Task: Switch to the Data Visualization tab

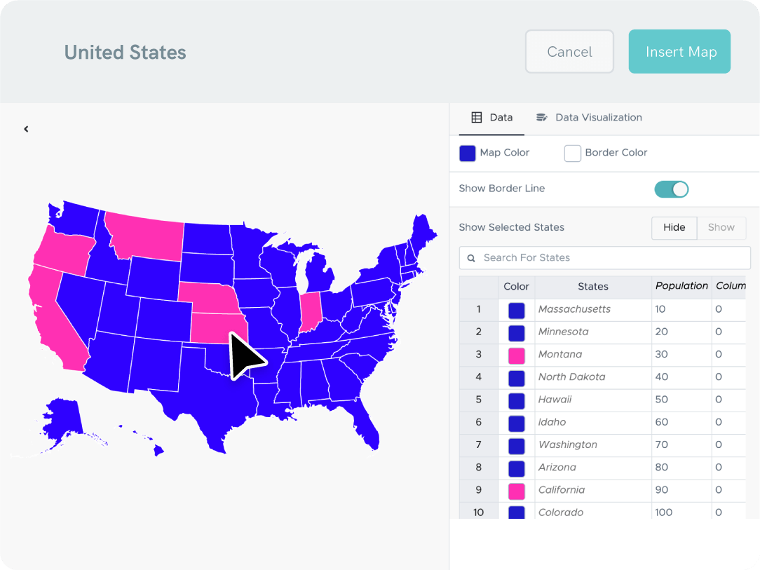Action: (x=598, y=118)
